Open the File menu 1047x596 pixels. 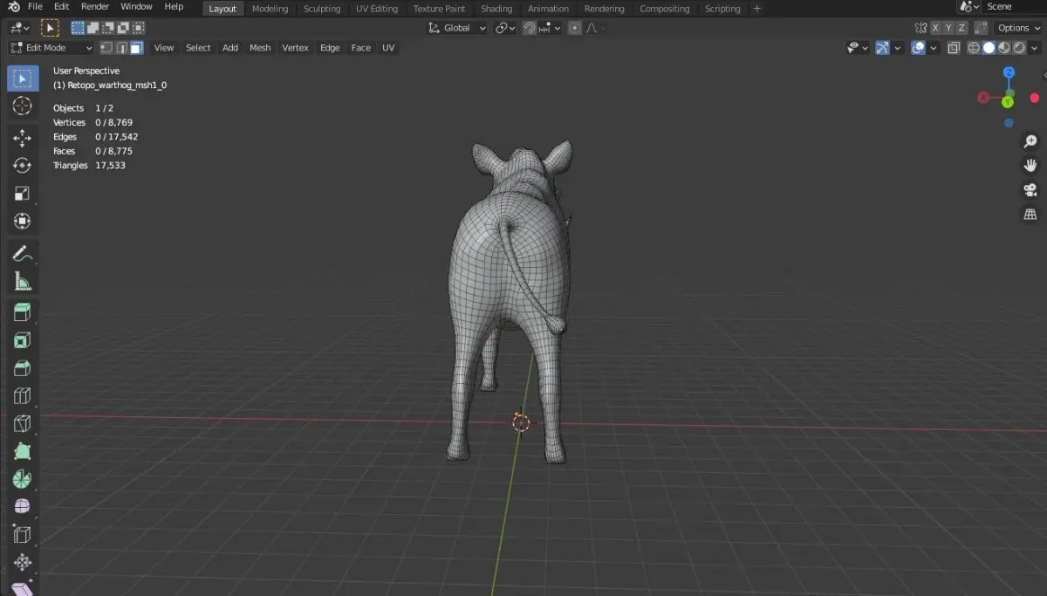[35, 7]
